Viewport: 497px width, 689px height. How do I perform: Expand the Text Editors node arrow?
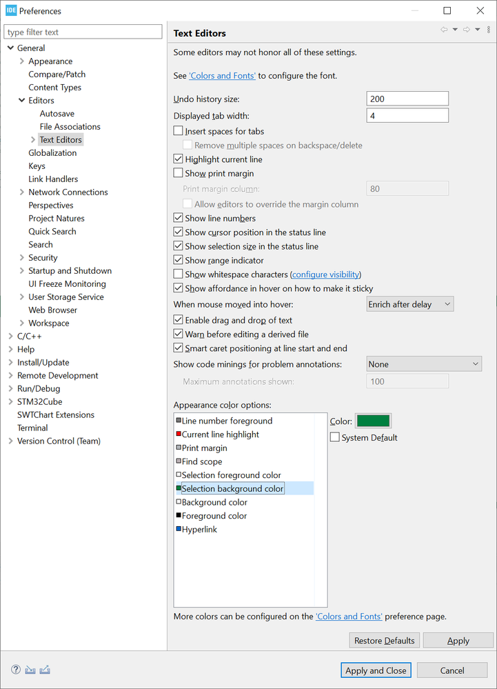[33, 140]
